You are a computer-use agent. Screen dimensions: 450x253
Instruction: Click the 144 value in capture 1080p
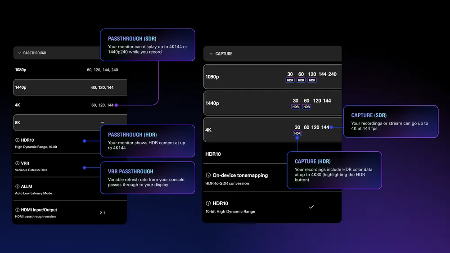click(x=323, y=74)
